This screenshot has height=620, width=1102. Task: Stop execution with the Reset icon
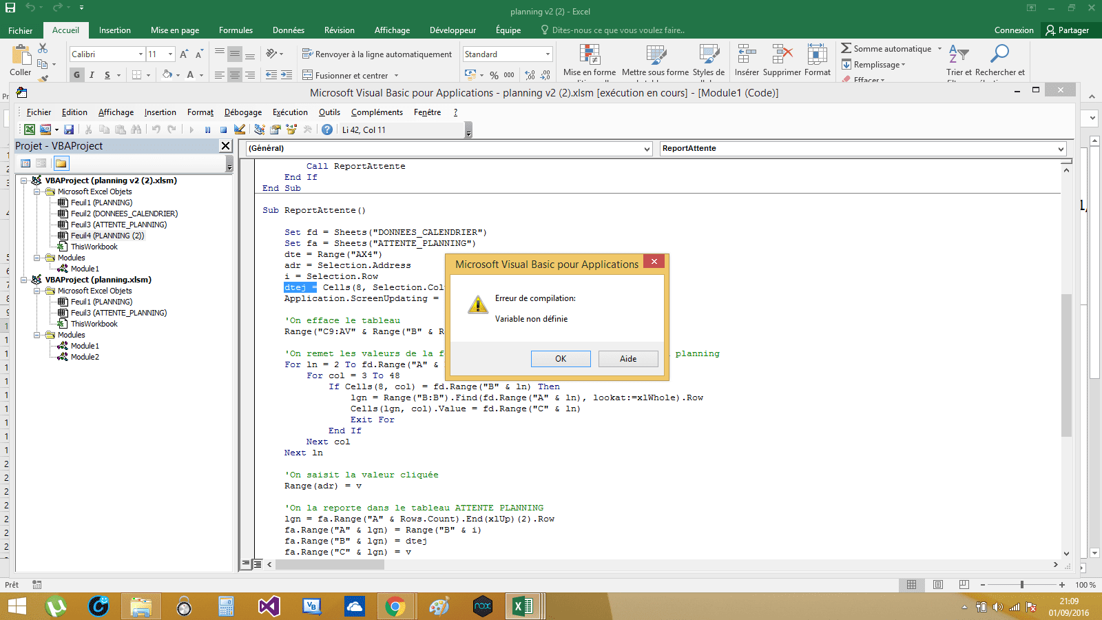coord(223,130)
